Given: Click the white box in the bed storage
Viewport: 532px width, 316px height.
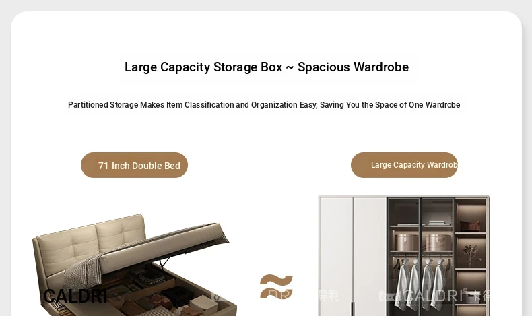Looking at the screenshot, I should pos(203,305).
